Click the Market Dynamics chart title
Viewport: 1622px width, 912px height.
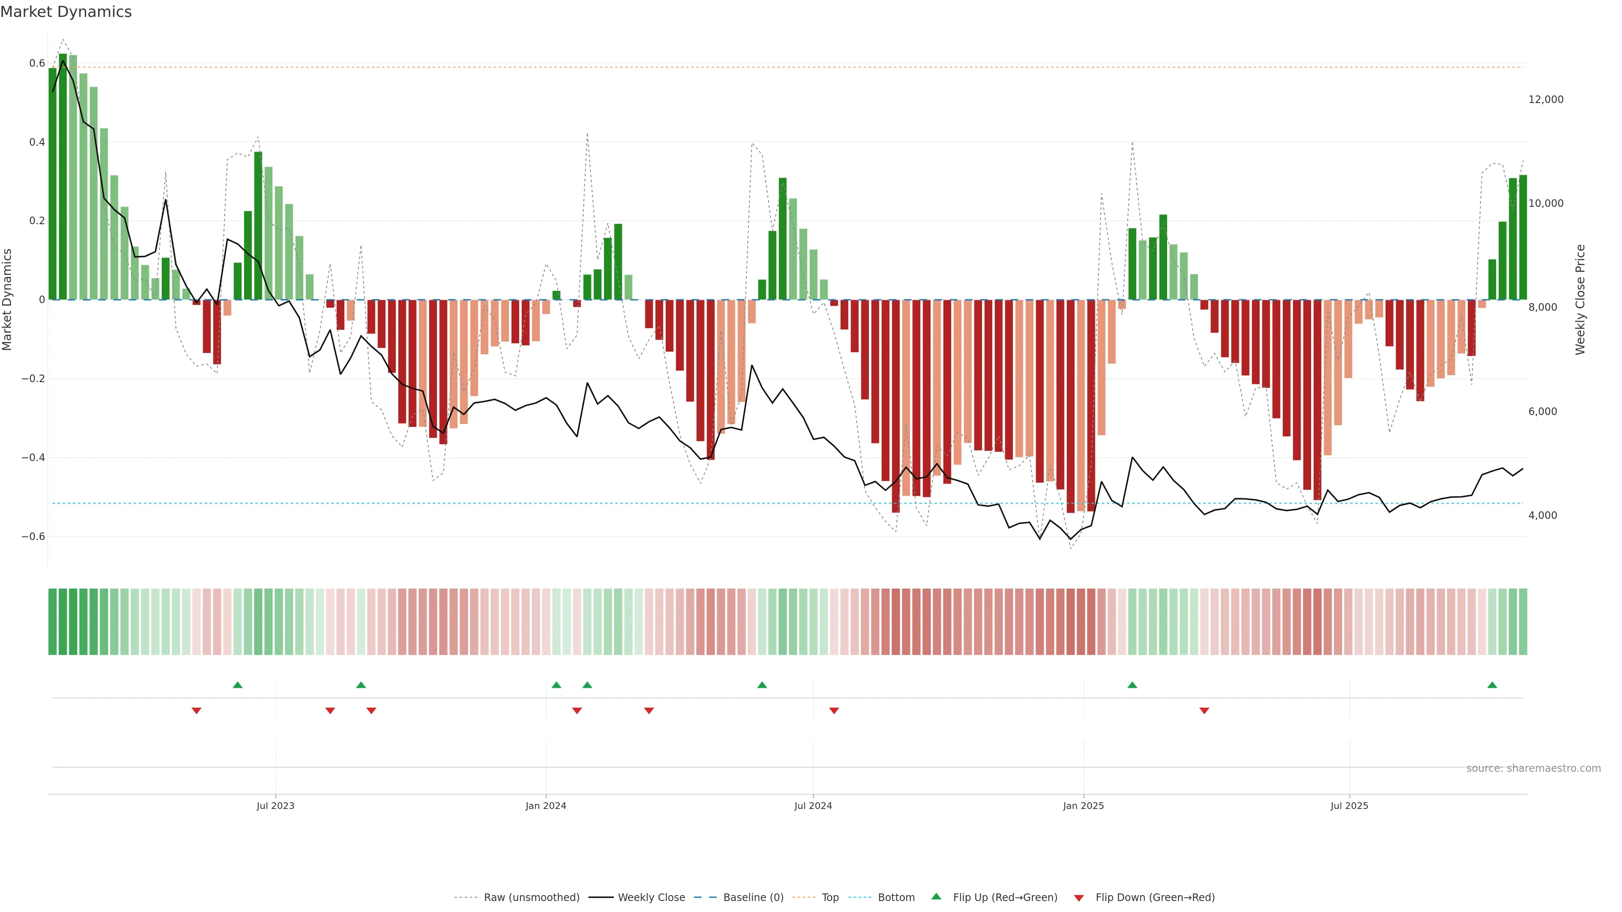pos(66,12)
